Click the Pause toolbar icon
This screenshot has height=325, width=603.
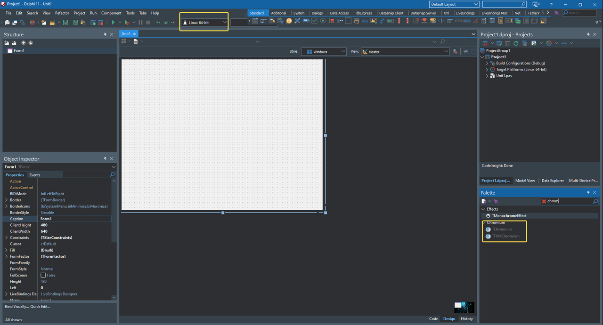tap(140, 22)
